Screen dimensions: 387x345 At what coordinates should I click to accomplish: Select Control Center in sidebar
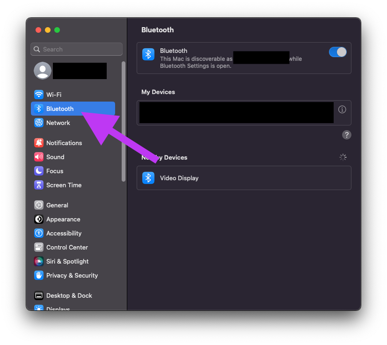coord(73,247)
